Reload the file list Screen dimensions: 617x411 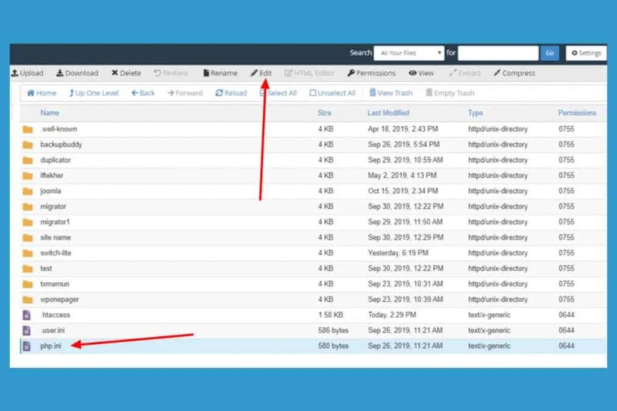tap(231, 93)
